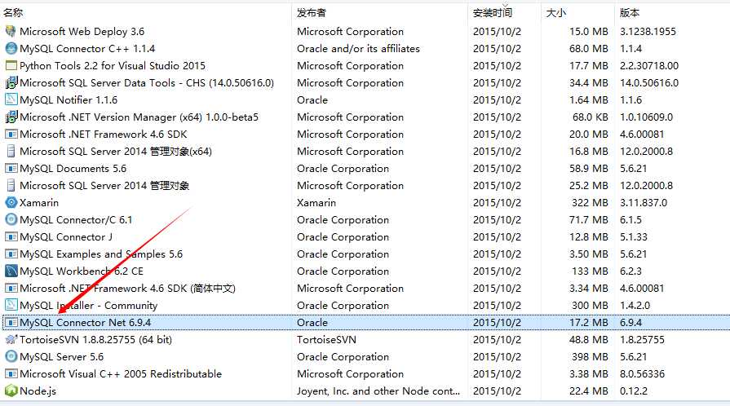Select the MySQL Connector/C 6.1 entry
The width and height of the screenshot is (730, 406).
click(x=76, y=220)
